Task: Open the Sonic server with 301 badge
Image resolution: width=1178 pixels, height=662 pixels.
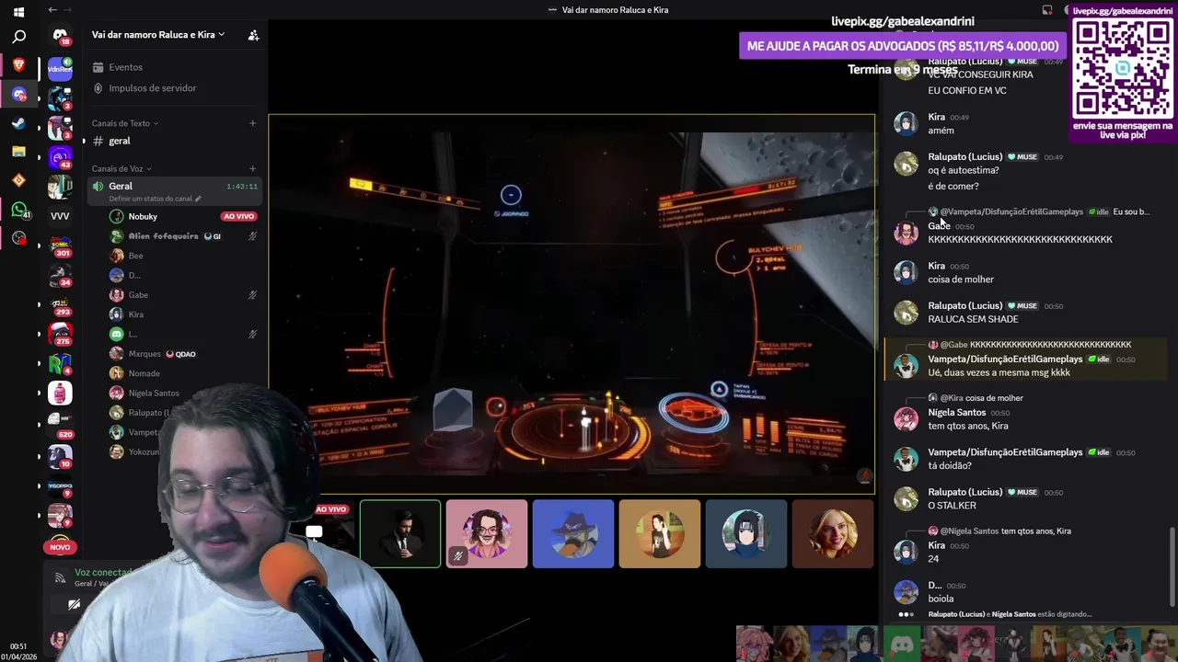Action: tap(60, 245)
